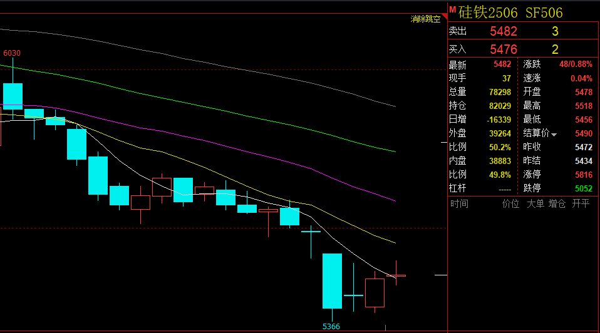
Task: Click the red M icon beside 硅铁2506
Action: pyautogui.click(x=452, y=10)
